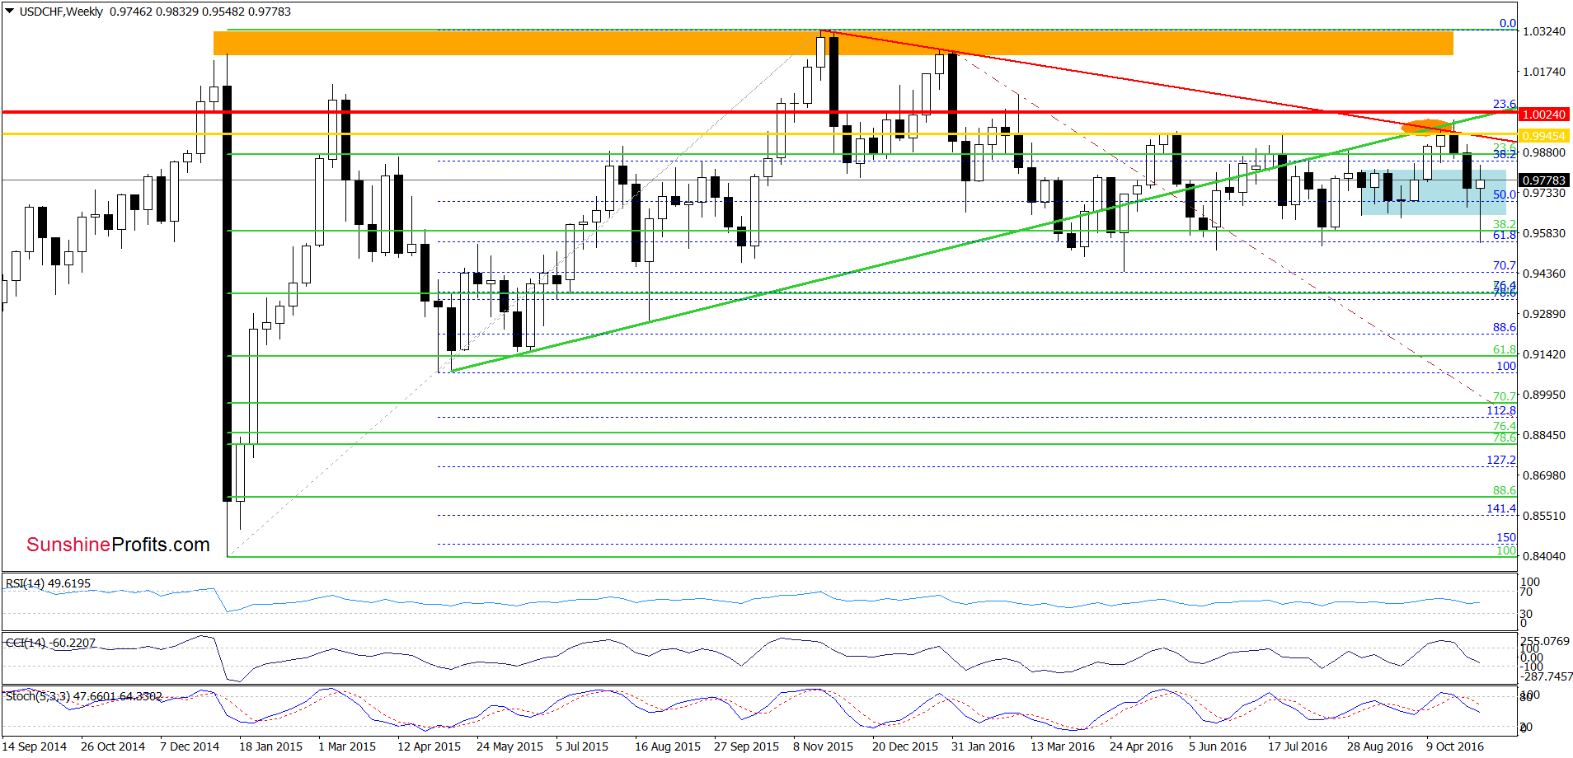Viewport: 1573px width, 758px height.
Task: Click the CCI(14) -60.2207 indicator label
Action: (x=51, y=643)
